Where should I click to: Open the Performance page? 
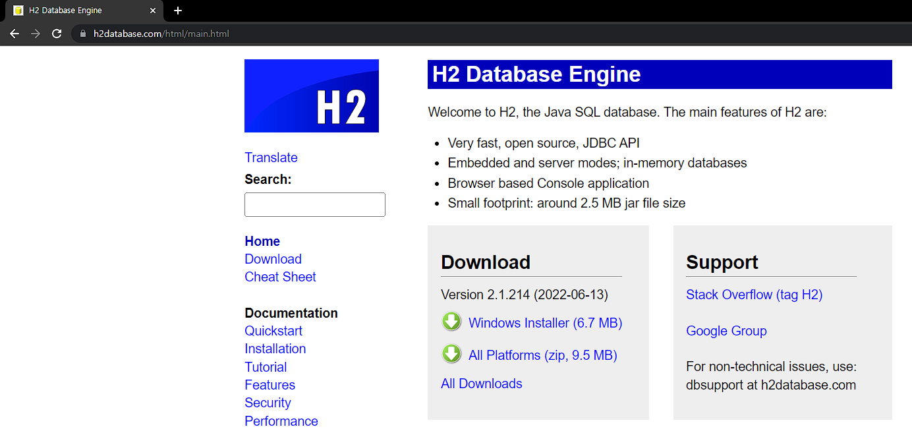[281, 421]
